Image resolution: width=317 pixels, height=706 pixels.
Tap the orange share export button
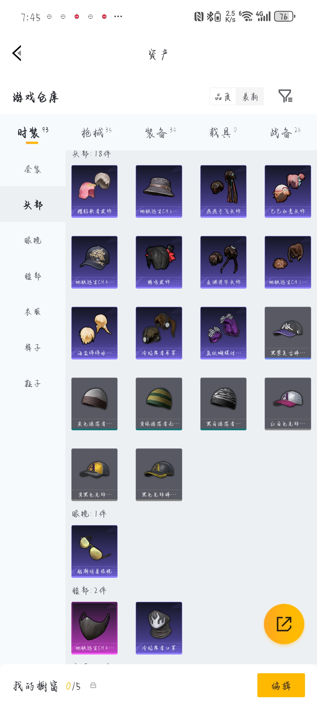point(284,624)
